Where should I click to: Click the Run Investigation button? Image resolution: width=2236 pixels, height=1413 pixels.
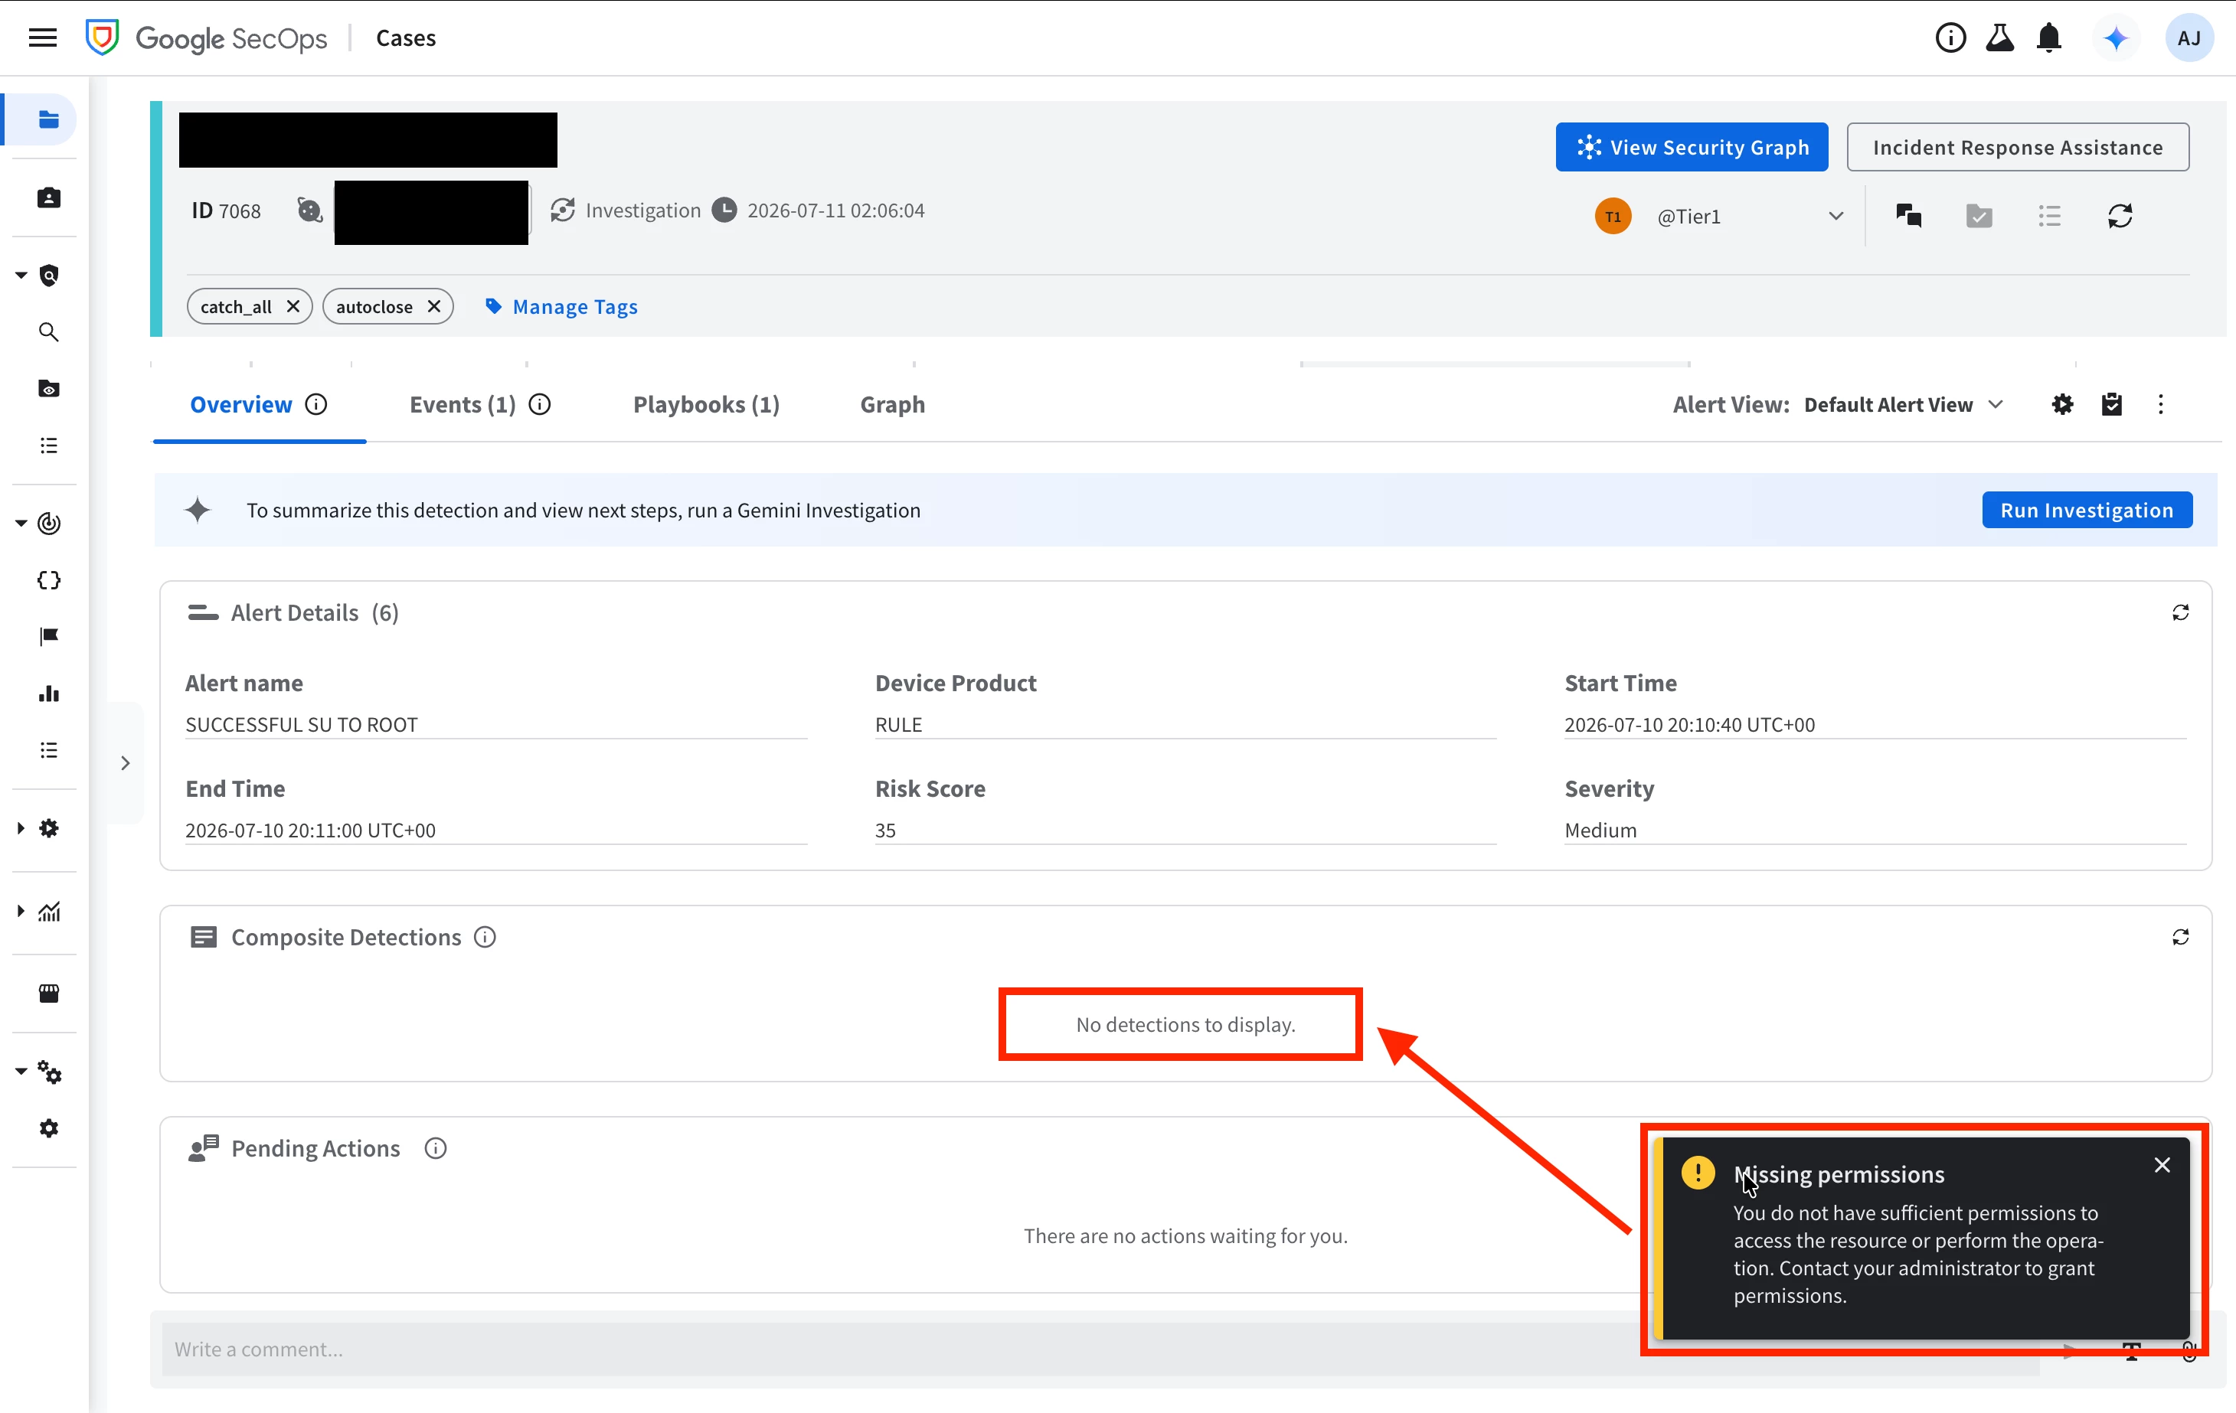coord(2087,510)
